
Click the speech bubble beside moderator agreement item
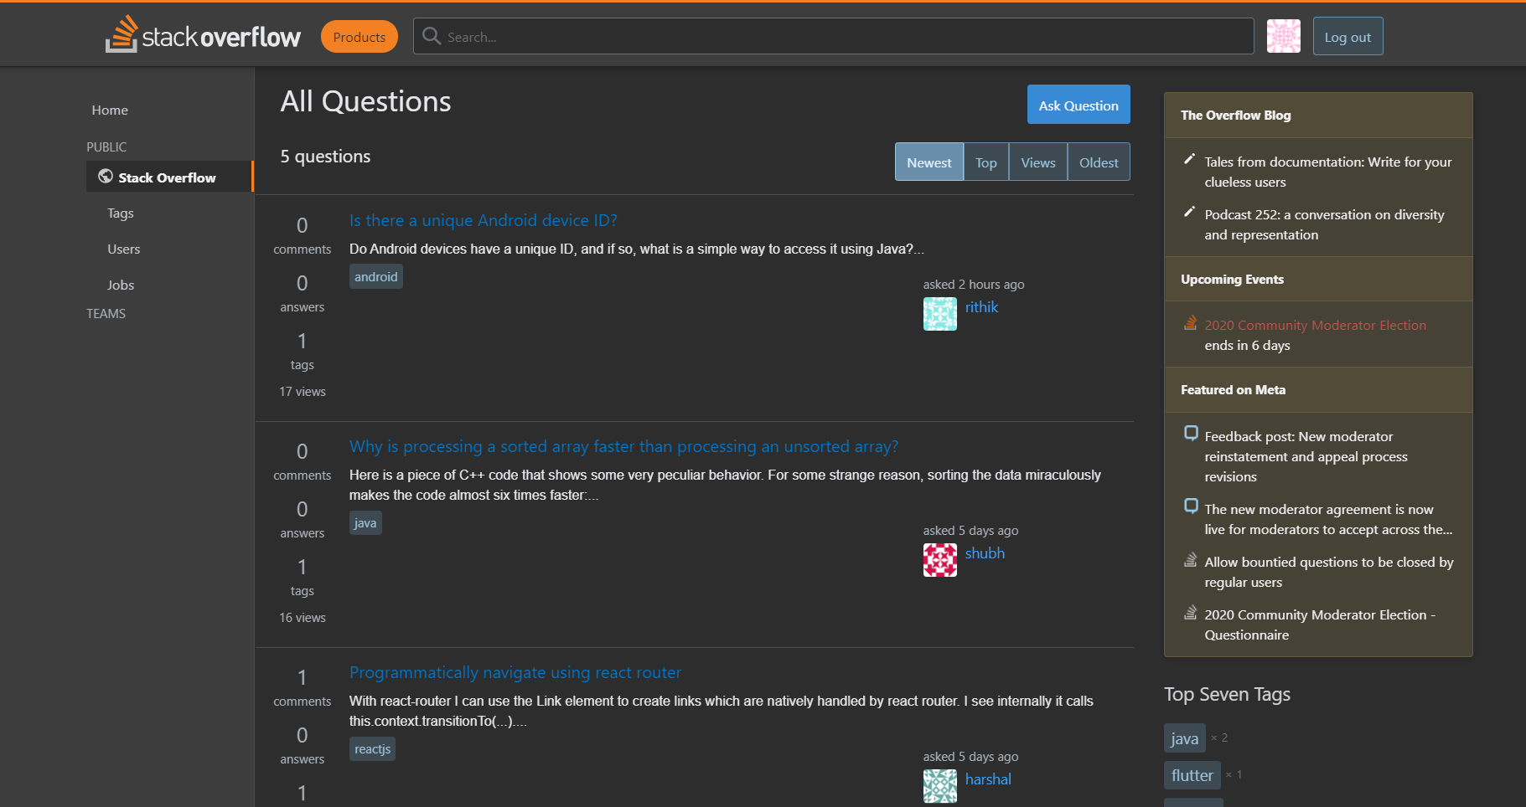[x=1191, y=506]
